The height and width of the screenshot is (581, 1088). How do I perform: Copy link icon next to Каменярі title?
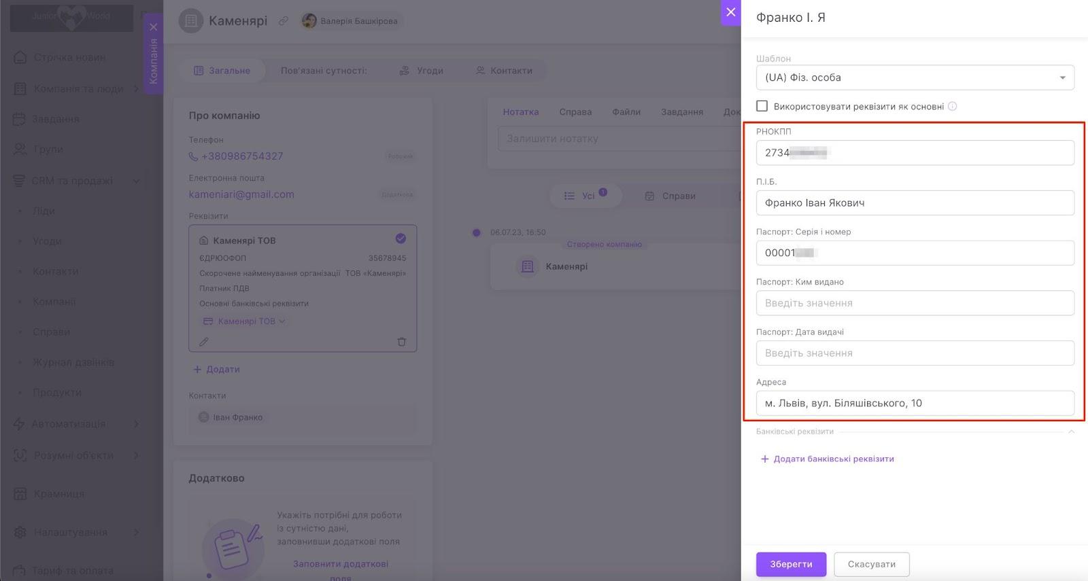click(x=284, y=21)
